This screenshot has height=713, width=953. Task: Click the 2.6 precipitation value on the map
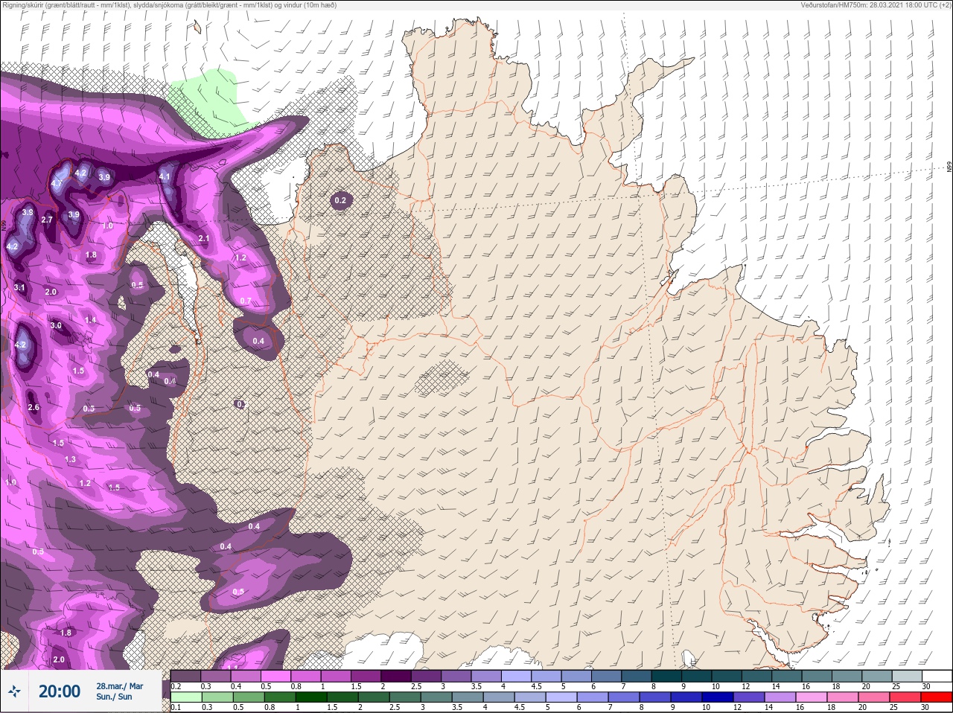pyautogui.click(x=34, y=407)
